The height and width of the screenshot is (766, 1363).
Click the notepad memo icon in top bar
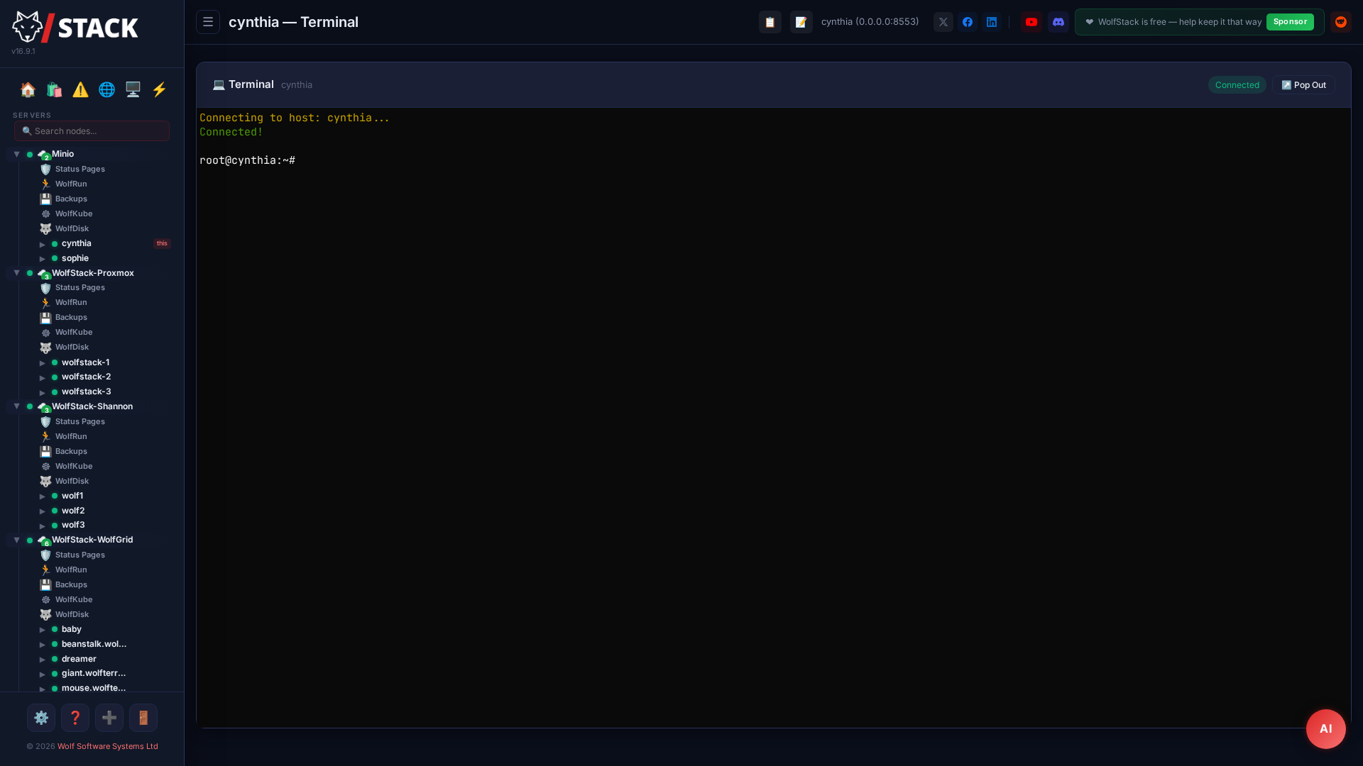(801, 22)
